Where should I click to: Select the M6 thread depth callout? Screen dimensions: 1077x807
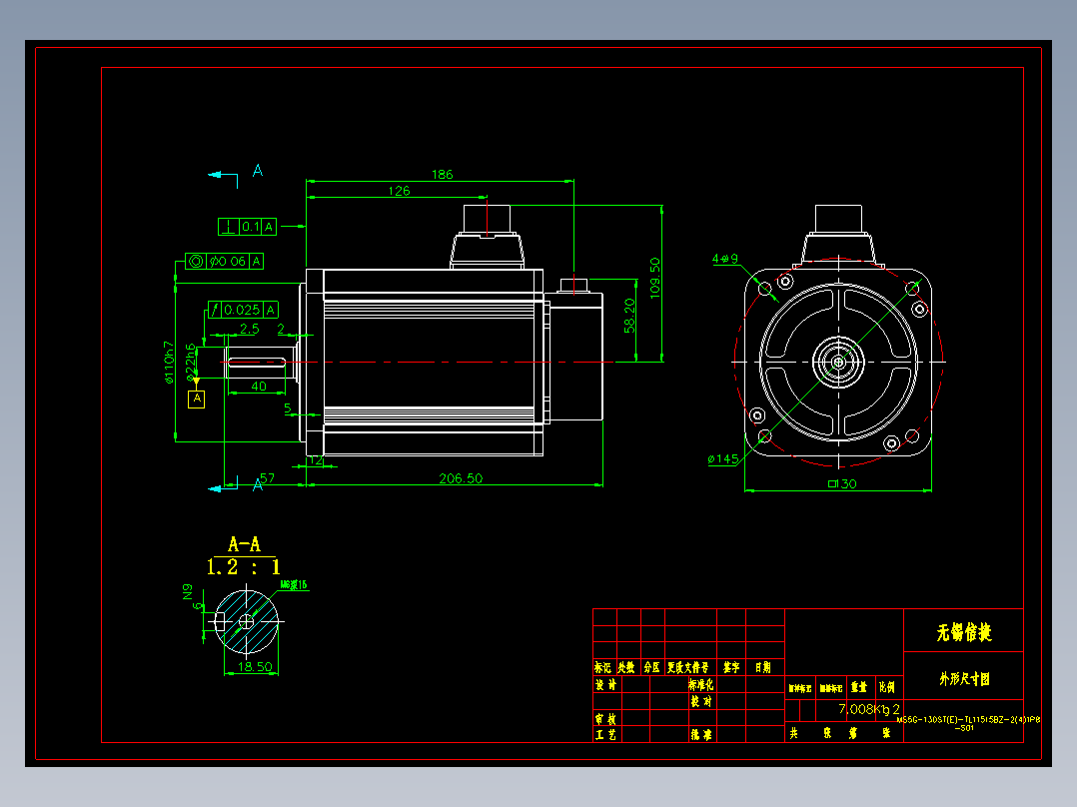(294, 585)
